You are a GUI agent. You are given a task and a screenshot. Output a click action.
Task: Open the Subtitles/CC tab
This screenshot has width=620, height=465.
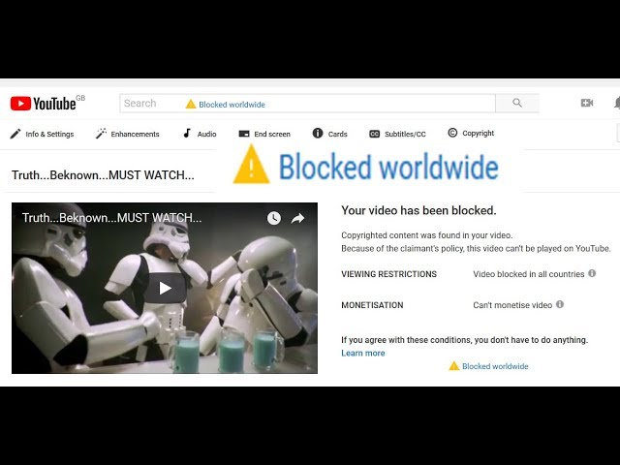397,134
